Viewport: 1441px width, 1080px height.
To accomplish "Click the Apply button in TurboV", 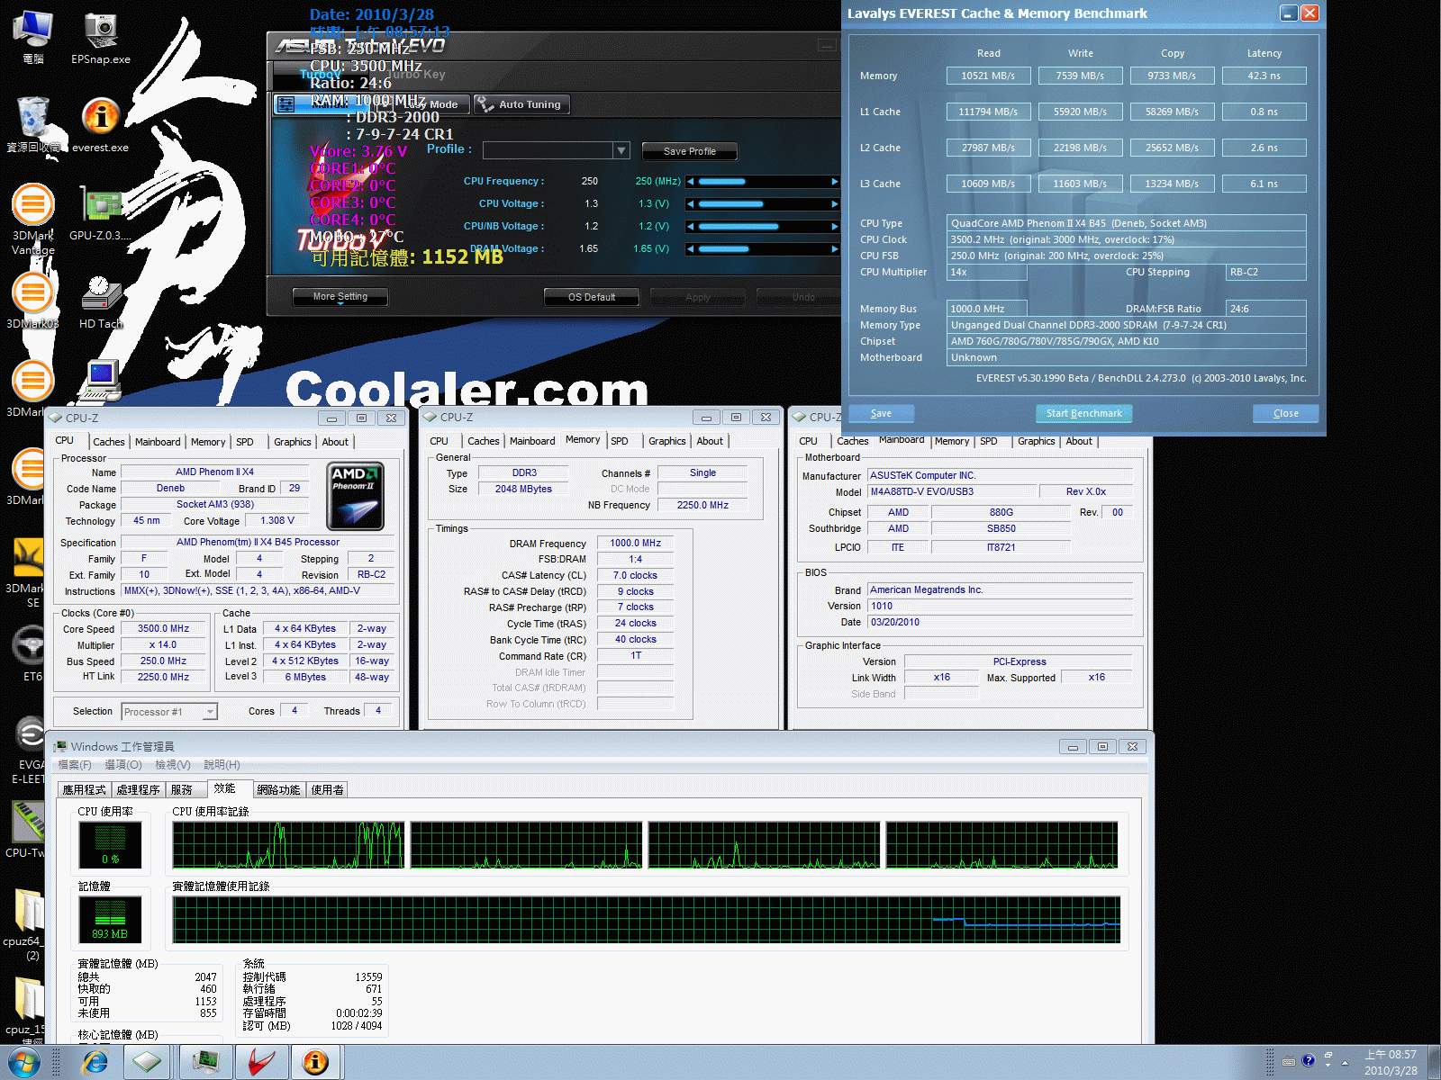I will (698, 297).
